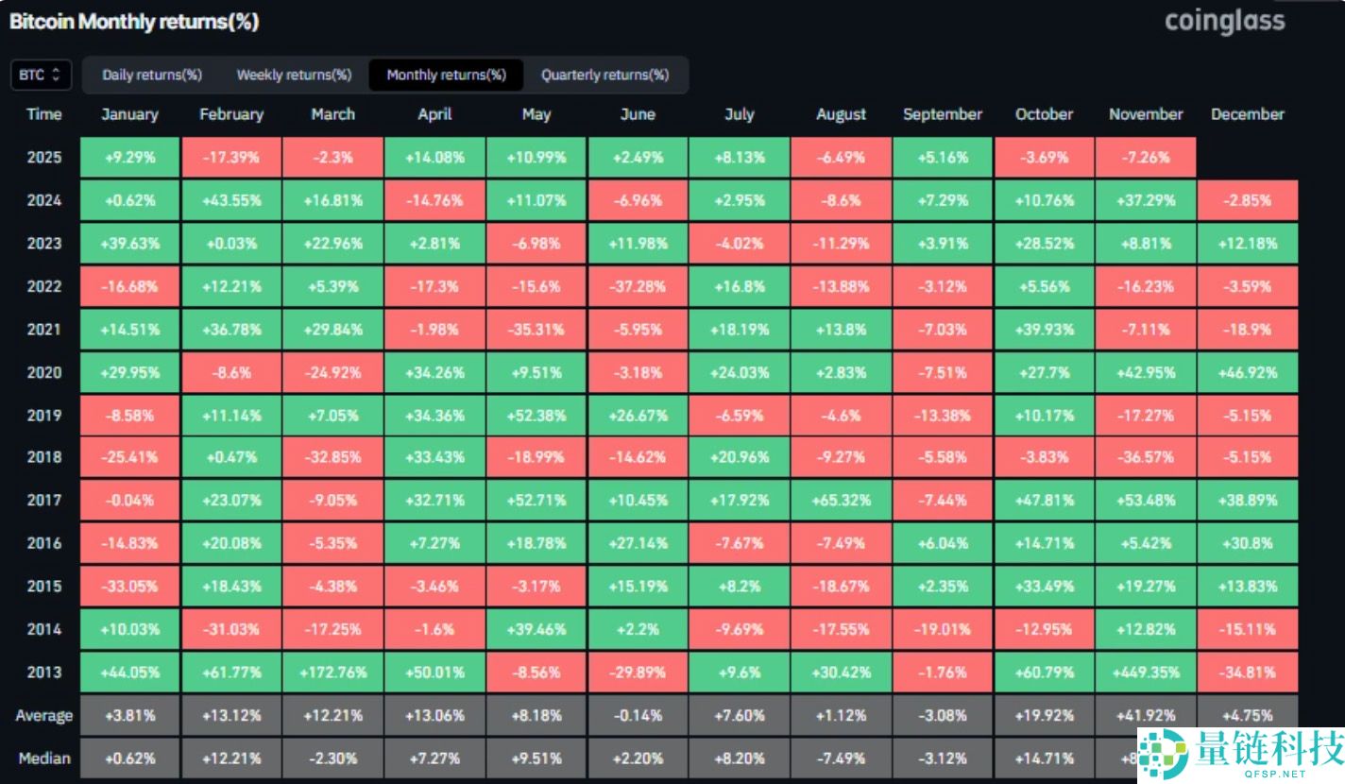Click the December column header
The image size is (1345, 784).
(1247, 114)
